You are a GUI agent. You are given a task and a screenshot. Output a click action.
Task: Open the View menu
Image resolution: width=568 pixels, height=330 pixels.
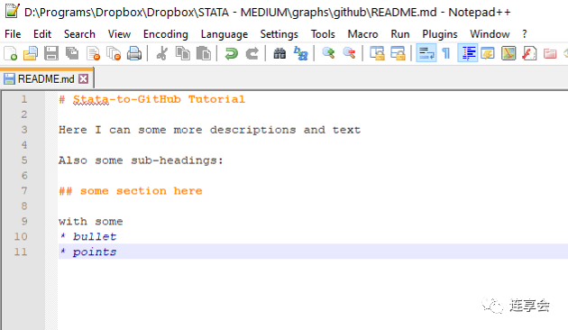coord(119,34)
